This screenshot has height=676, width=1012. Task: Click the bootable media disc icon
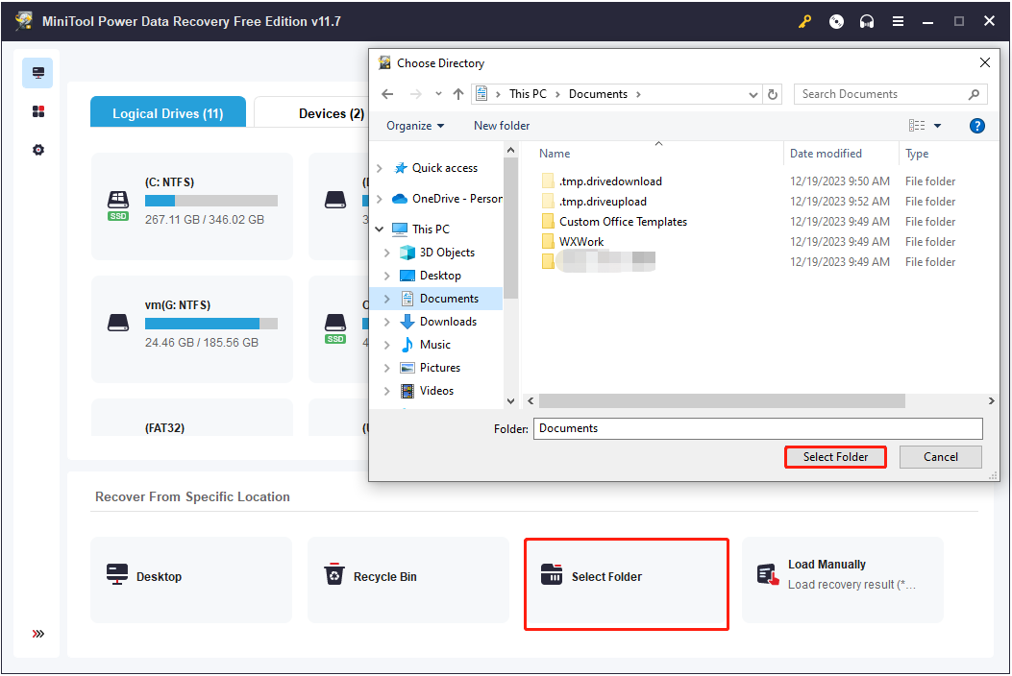coord(836,21)
